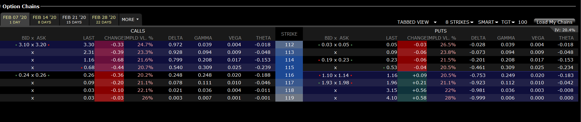The height and width of the screenshot is (122, 581).
Task: Click the 116 call change -0.36 cell
Action: (x=109, y=75)
